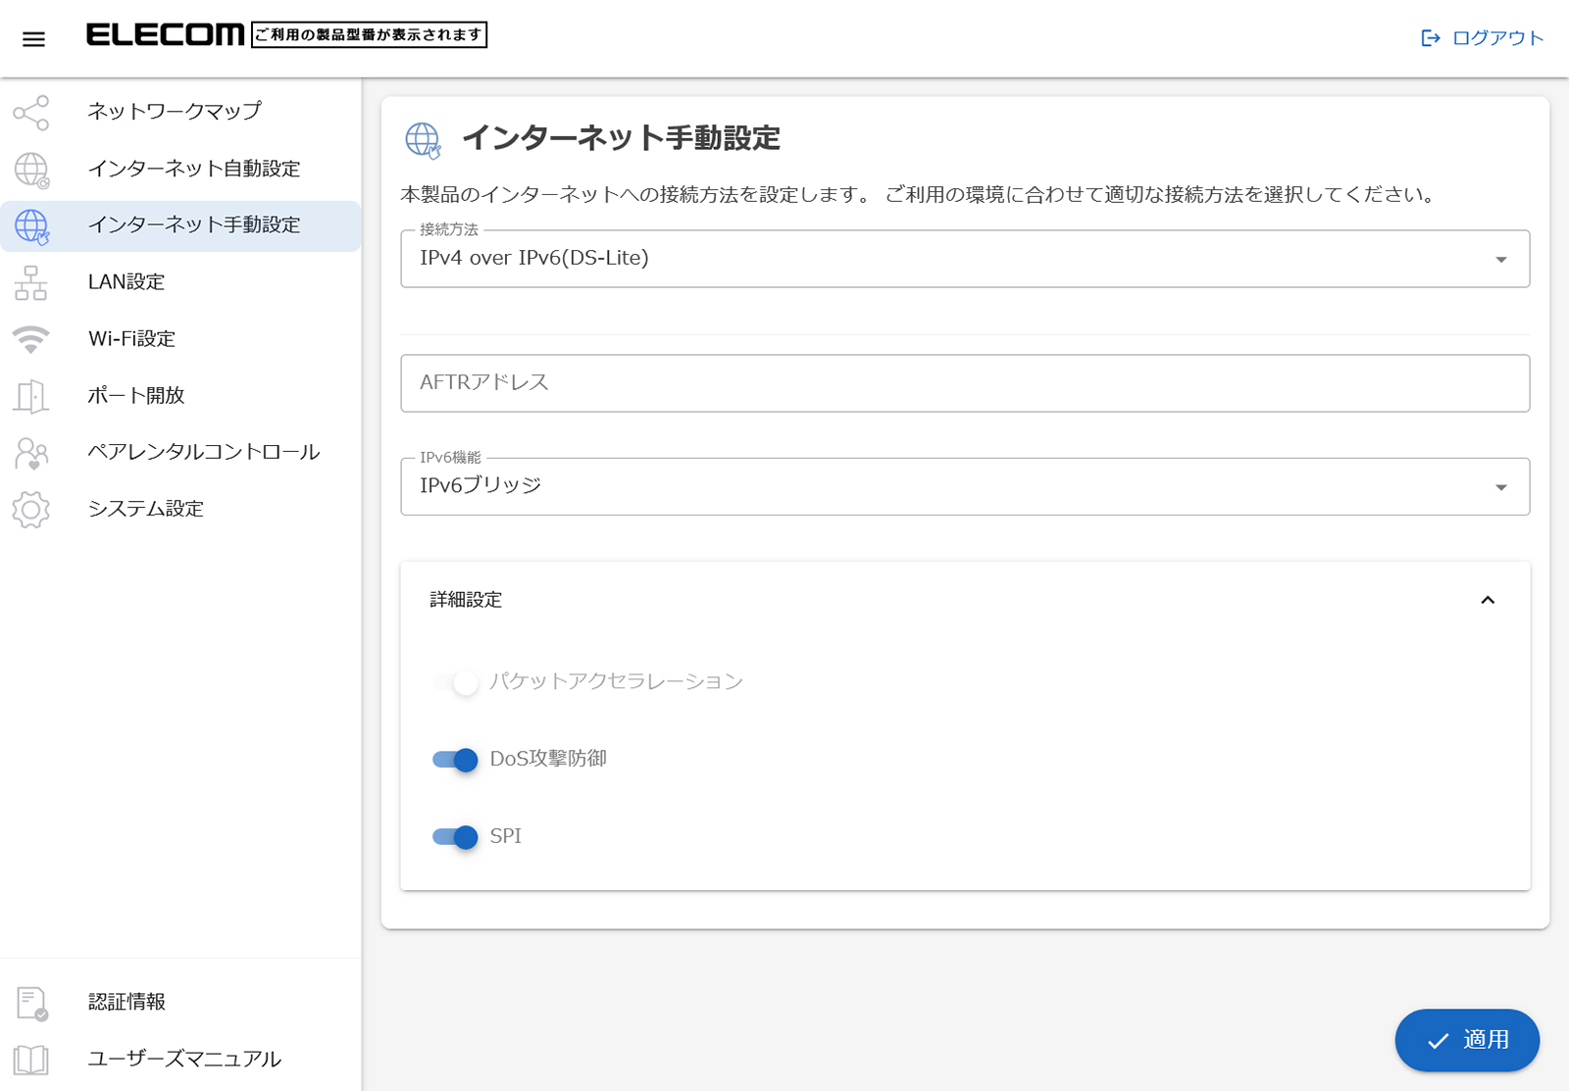Click the port forwarding door icon
Screen dimensions: 1569x1091
31,396
